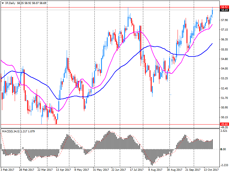Select the 21 Sep 2017 date label
231x173 pixels.
point(193,170)
